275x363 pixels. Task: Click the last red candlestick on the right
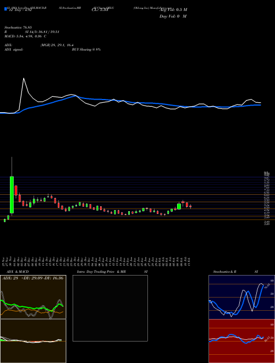tap(190, 206)
